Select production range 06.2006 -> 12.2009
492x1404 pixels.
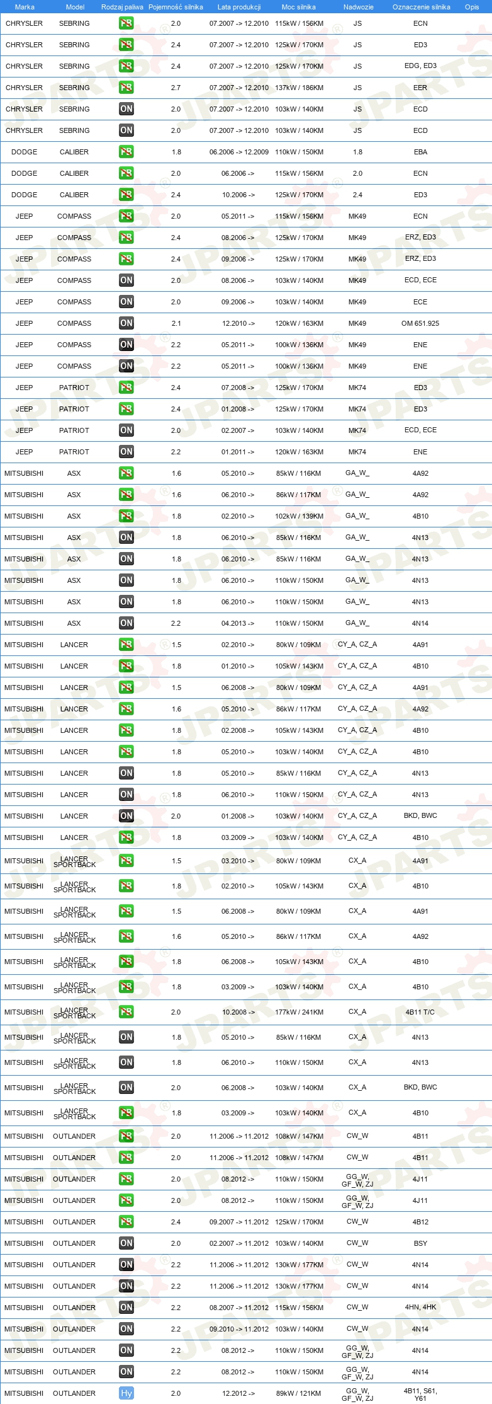[x=239, y=152]
